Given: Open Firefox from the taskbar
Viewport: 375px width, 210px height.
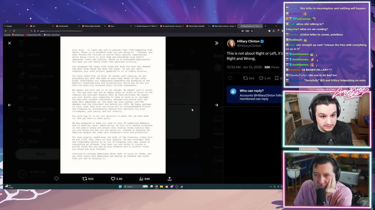Looking at the screenshot, I should tap(156, 187).
